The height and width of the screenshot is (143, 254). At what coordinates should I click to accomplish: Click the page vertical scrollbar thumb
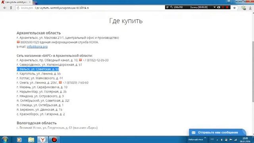pos(253,71)
